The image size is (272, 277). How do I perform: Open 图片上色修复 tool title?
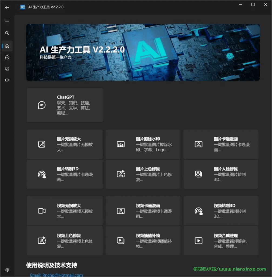pyautogui.click(x=148, y=169)
